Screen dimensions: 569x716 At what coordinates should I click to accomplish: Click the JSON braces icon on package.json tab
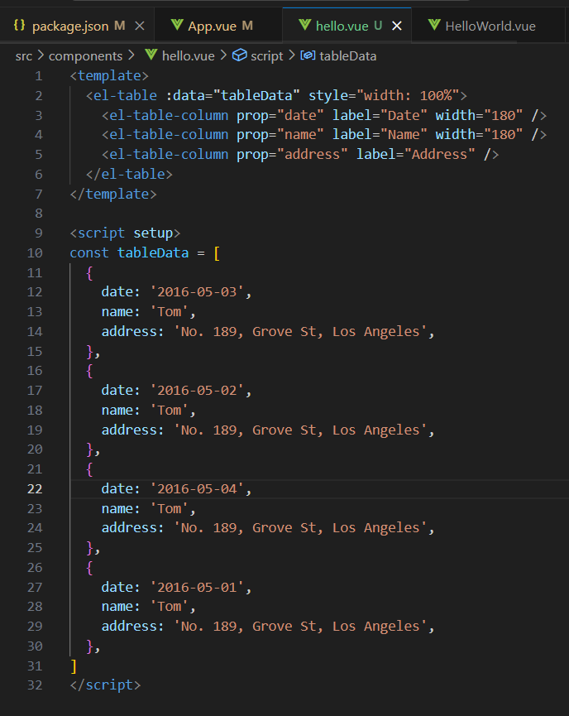(19, 25)
